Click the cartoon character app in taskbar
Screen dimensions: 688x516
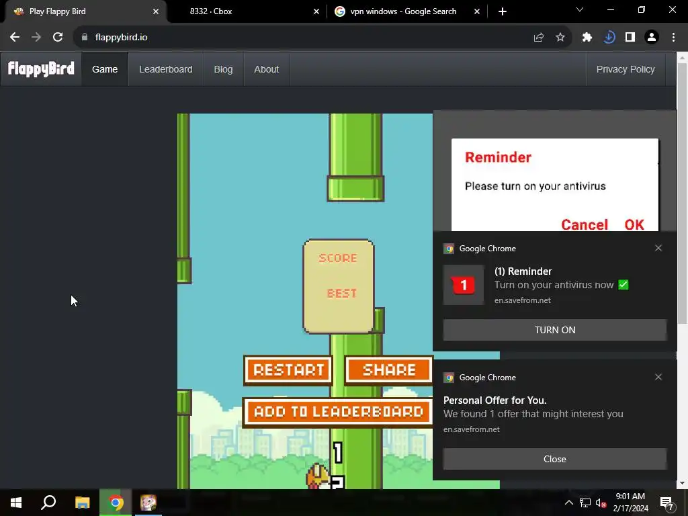coord(148,503)
